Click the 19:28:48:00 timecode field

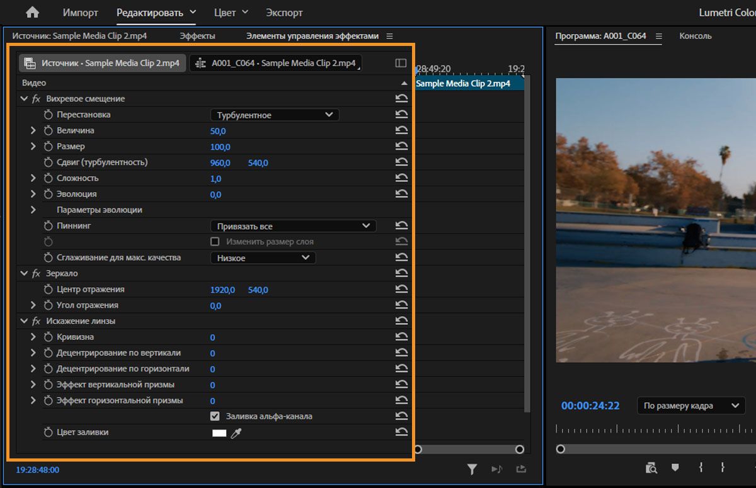(x=38, y=470)
